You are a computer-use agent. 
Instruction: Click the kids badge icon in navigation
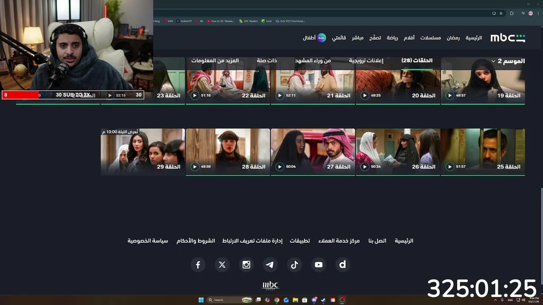coord(322,38)
